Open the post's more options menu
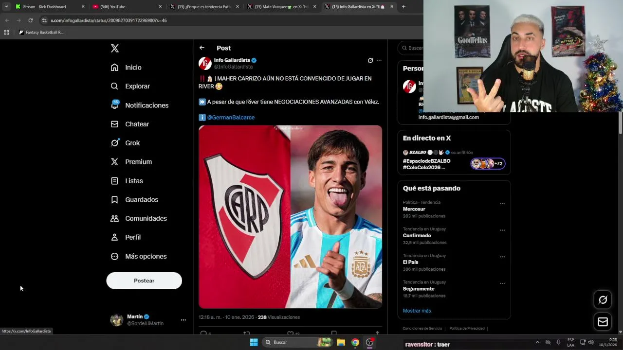623x350 pixels. coord(379,60)
